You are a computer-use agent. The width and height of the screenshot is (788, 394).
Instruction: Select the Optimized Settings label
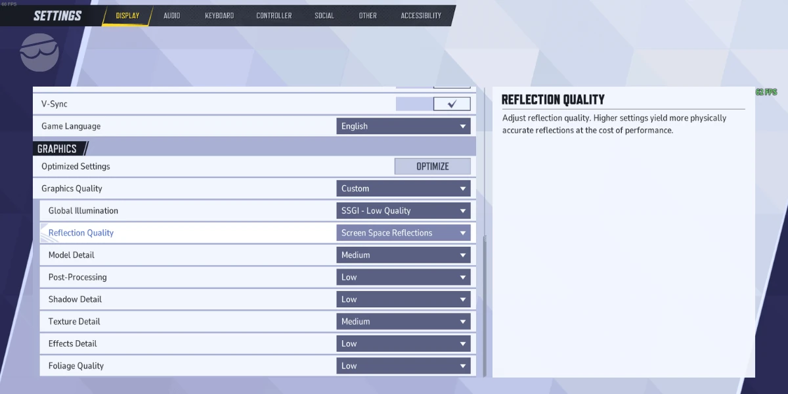[x=76, y=167]
